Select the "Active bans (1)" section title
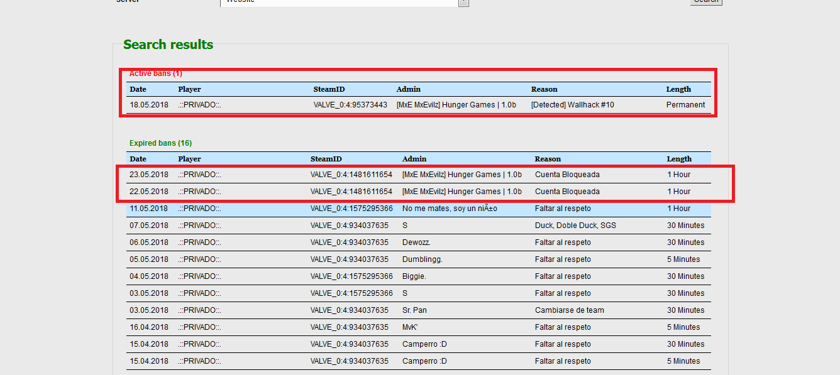The image size is (840, 375). tap(156, 73)
